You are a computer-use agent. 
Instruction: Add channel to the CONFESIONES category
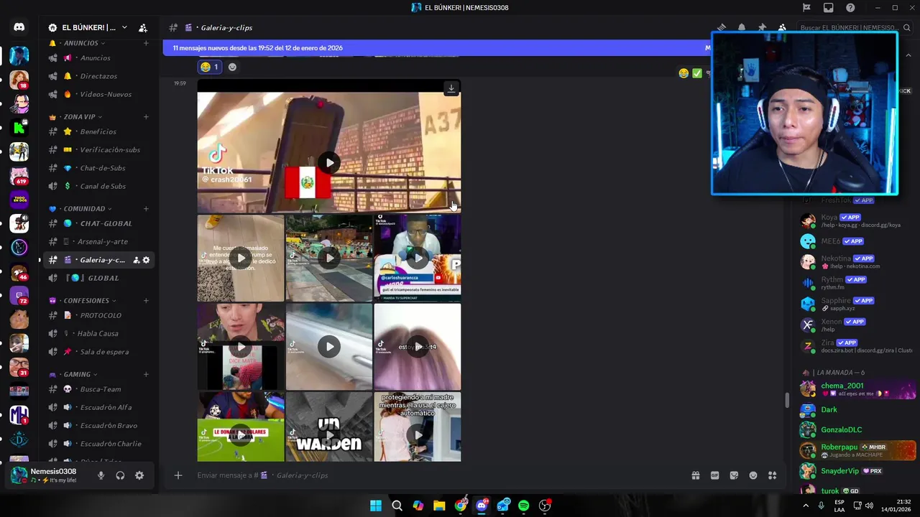(146, 301)
